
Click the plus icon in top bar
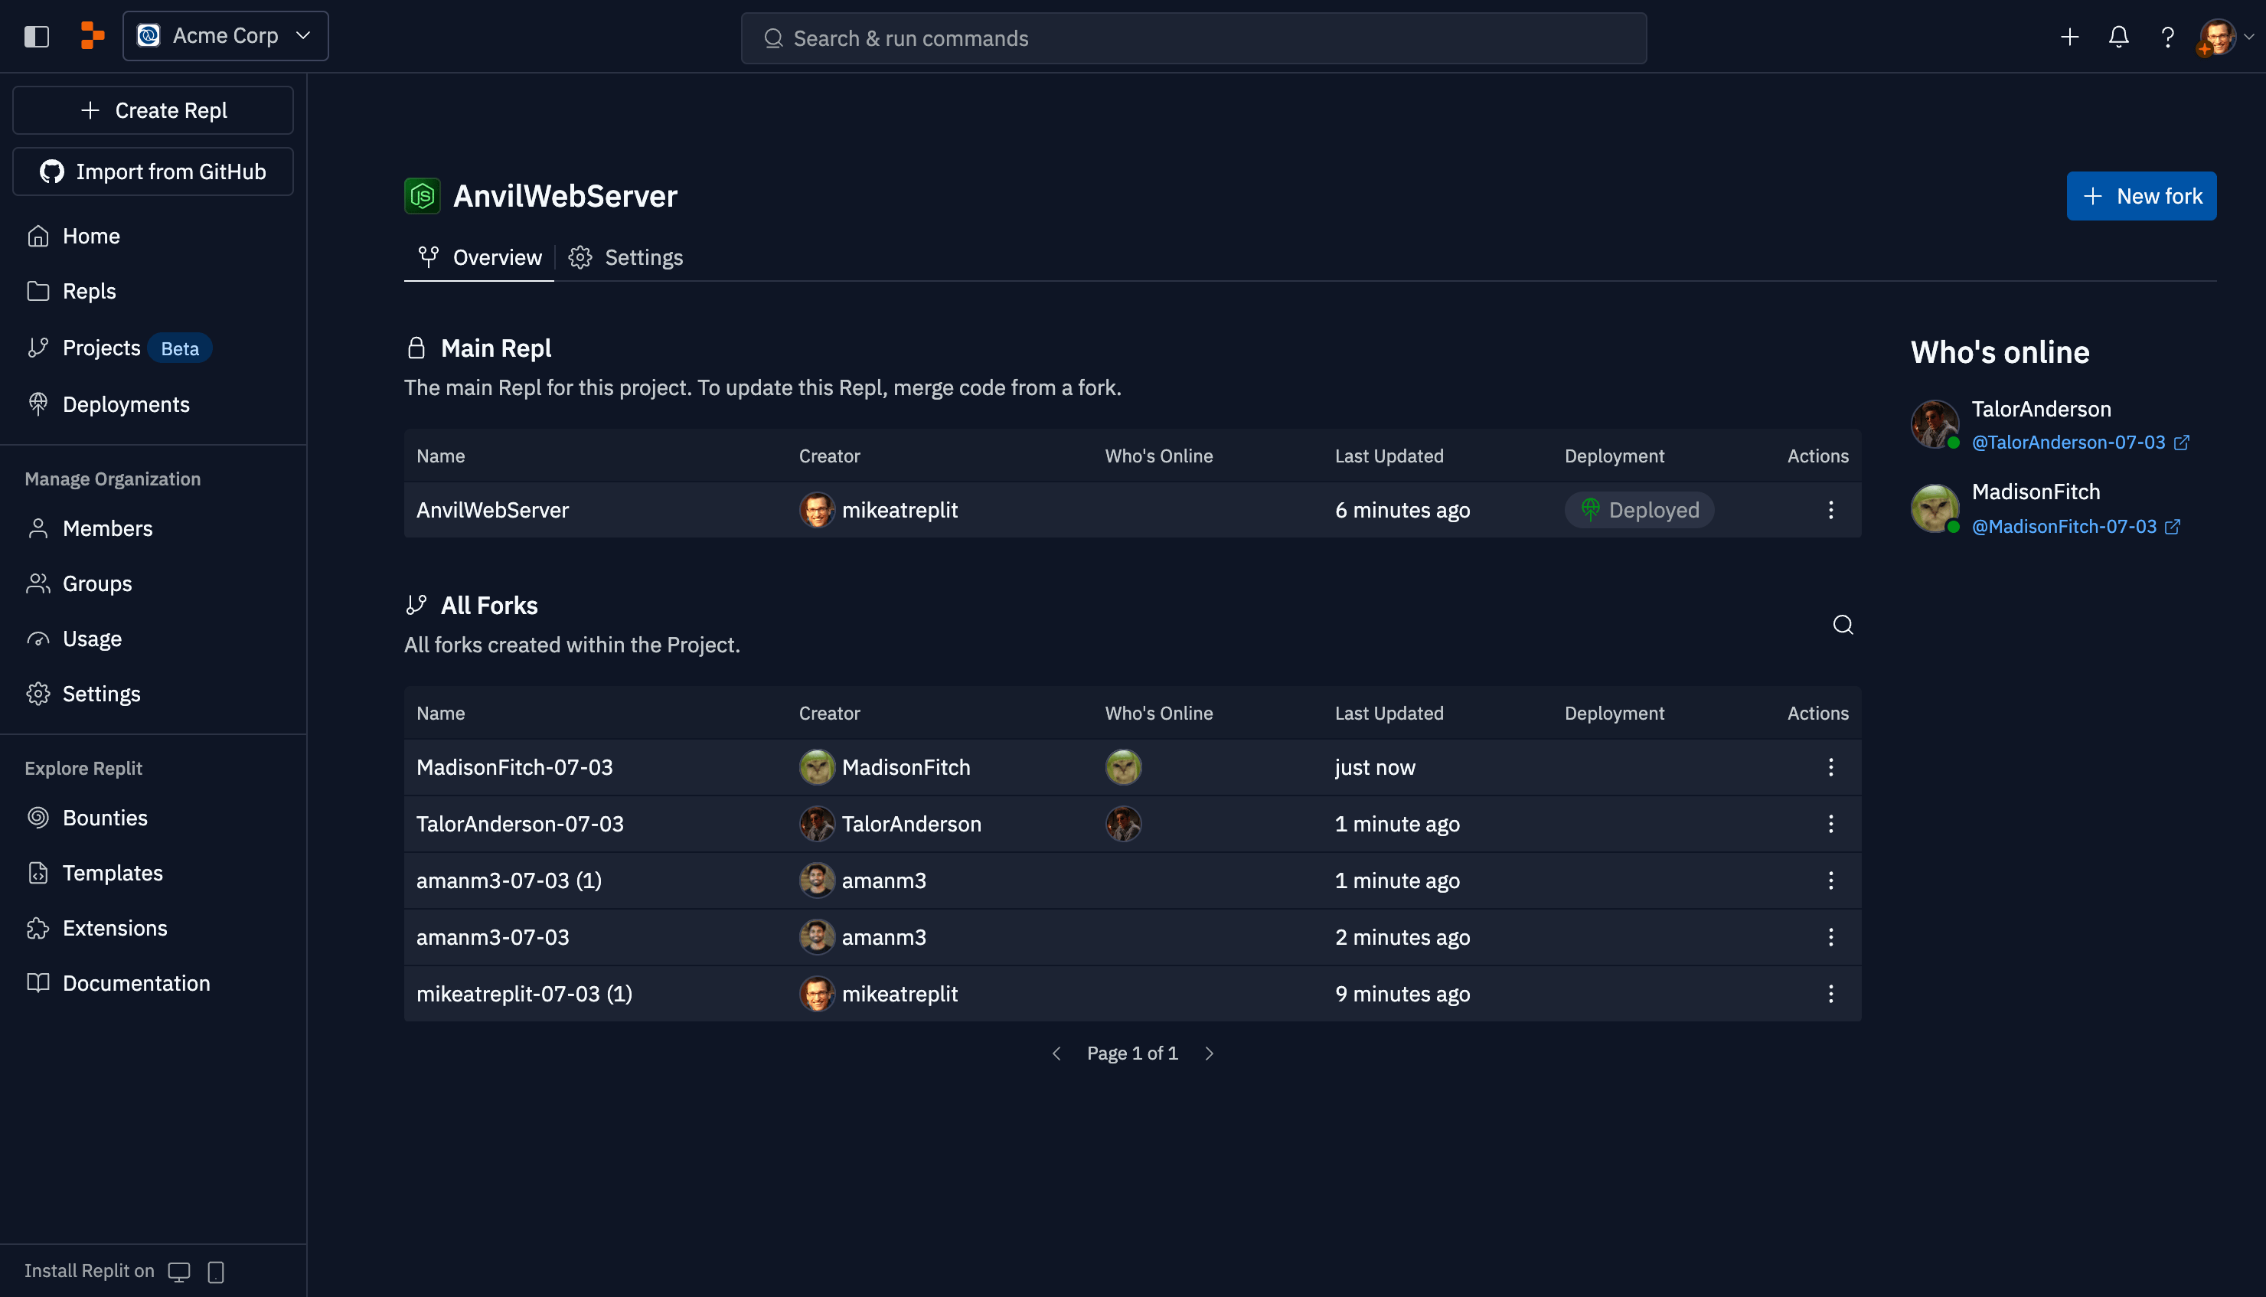tap(2069, 37)
